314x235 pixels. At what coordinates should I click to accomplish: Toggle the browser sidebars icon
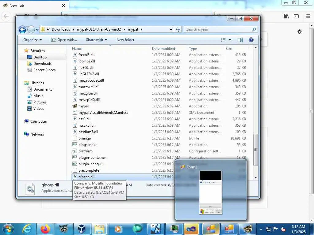coord(296,17)
